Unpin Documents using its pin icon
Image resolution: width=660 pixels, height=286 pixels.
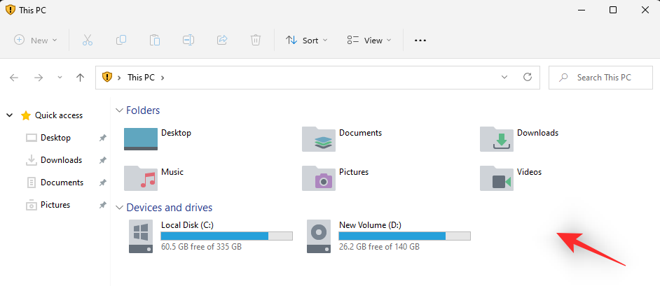click(x=103, y=183)
